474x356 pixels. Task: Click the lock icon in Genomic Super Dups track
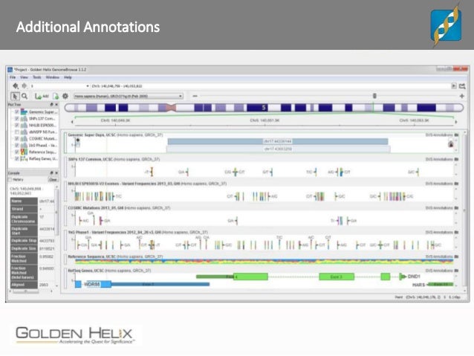pyautogui.click(x=451, y=144)
